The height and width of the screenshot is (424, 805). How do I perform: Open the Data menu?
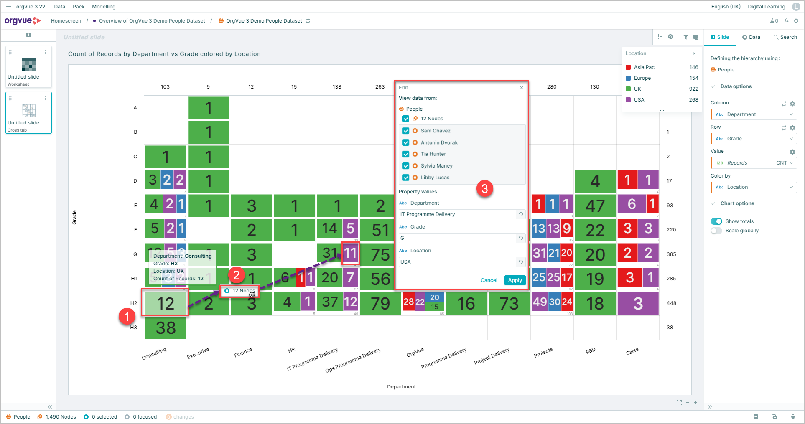coord(59,7)
